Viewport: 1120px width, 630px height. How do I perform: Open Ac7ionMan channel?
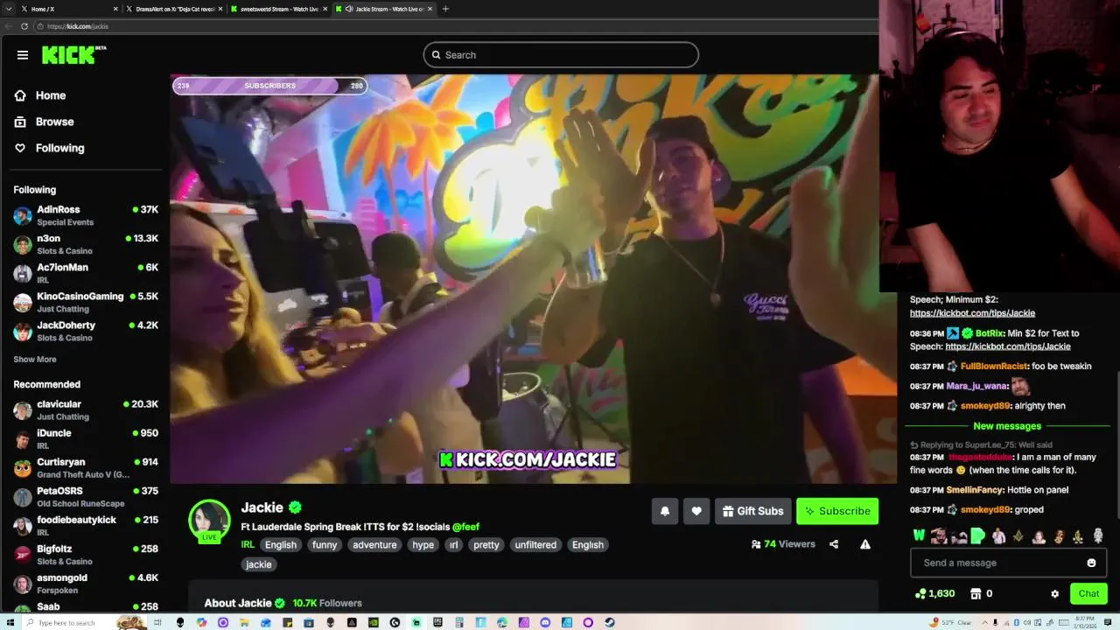coord(85,273)
